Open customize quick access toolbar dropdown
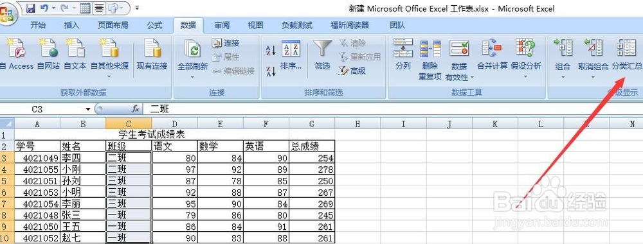This screenshot has width=643, height=244. [x=137, y=8]
